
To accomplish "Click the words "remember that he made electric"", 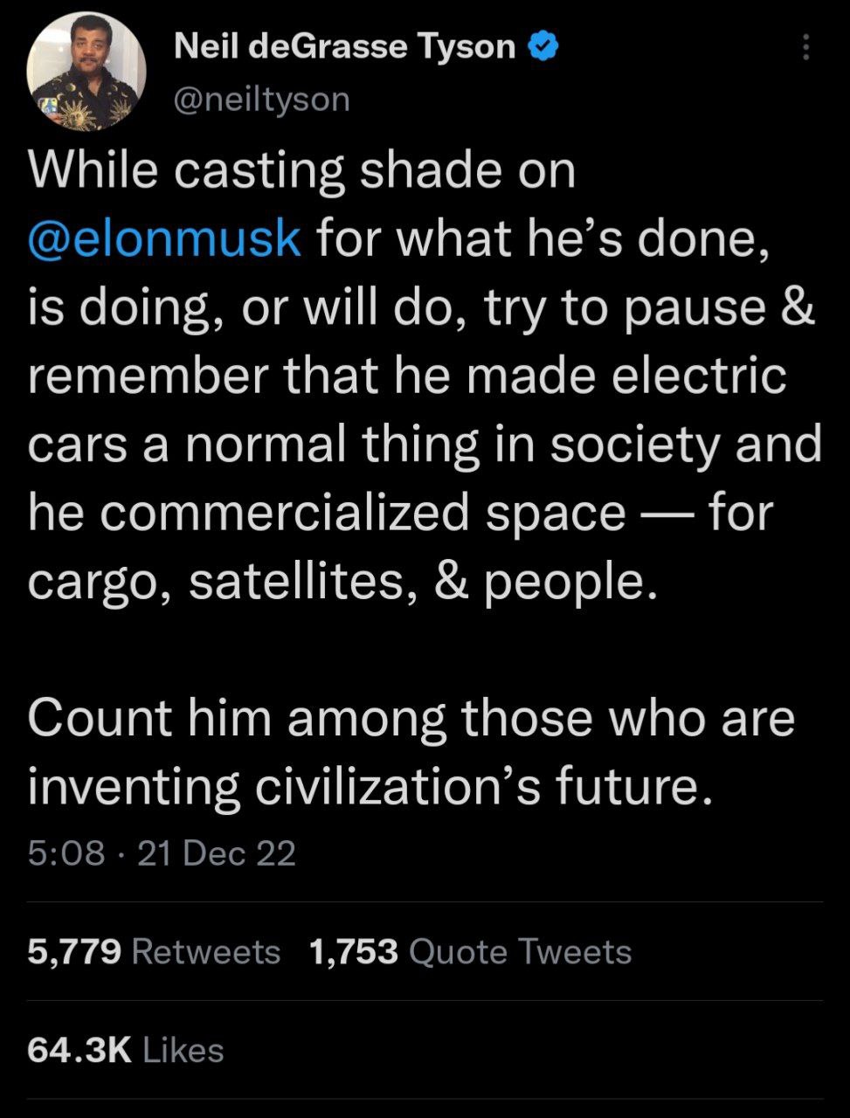I will coord(406,376).
